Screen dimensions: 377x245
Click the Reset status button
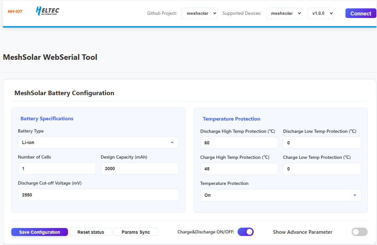91,232
